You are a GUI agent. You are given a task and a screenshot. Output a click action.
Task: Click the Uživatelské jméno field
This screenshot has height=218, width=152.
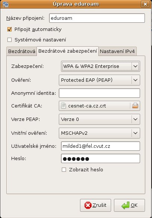(101, 146)
